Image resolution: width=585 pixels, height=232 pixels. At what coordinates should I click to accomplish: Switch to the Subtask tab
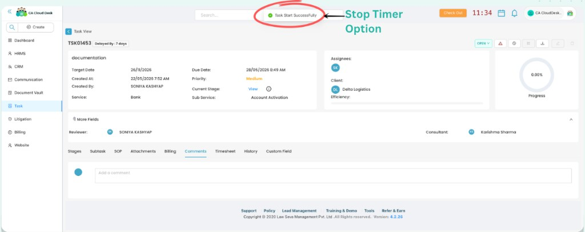(x=98, y=151)
